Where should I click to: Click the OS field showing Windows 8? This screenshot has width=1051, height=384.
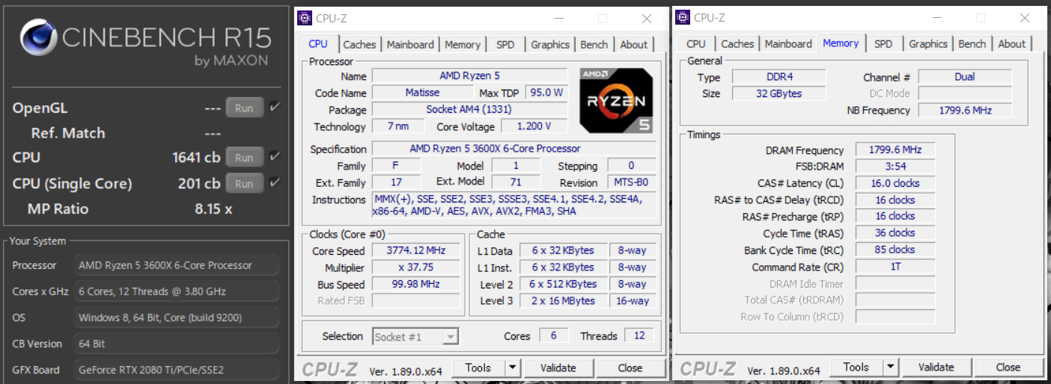(177, 318)
